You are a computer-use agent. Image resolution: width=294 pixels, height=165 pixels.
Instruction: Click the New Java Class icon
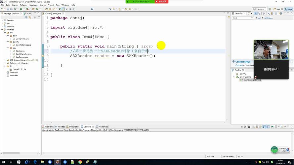click(37, 9)
